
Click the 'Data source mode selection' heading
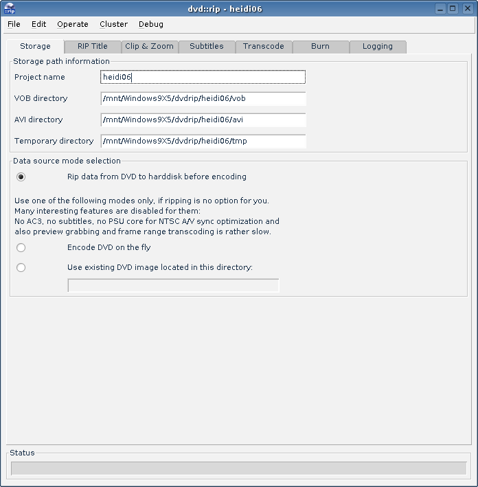[67, 161]
